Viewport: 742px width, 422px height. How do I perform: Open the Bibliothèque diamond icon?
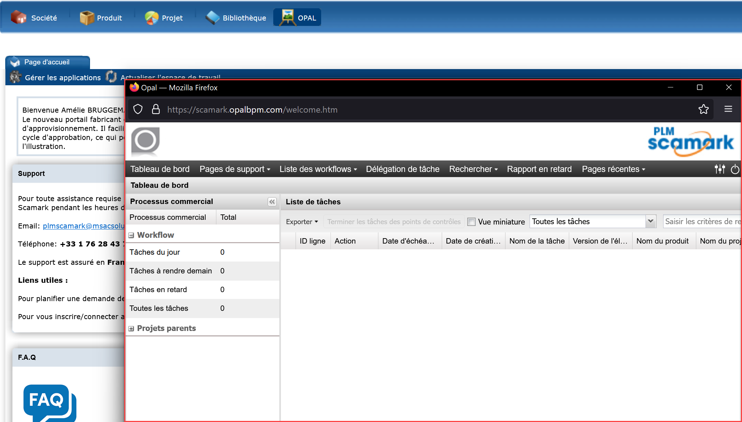[x=212, y=18]
